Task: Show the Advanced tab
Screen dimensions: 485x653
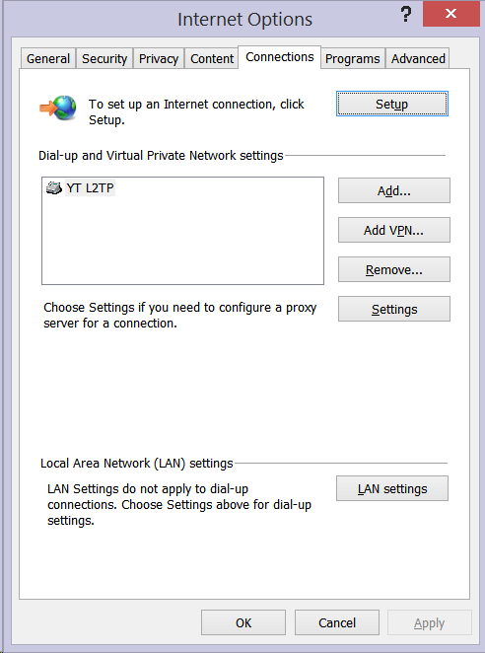Action: click(x=418, y=59)
